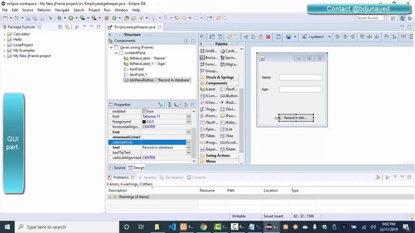415x233 pixels.
Task: Pick the JTree component in Palette
Action: coord(227,136)
